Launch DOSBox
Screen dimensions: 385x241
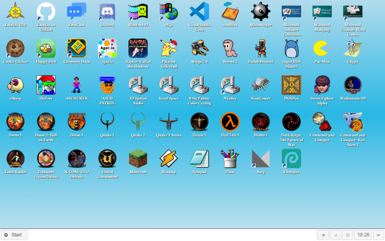tap(291, 85)
